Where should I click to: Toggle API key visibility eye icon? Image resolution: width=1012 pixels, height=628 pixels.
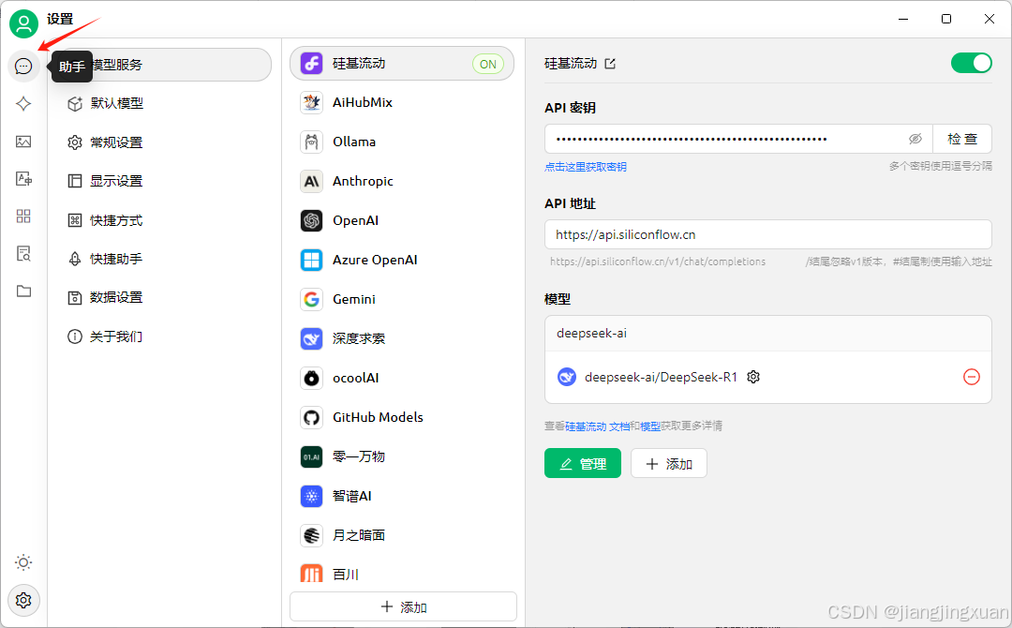(915, 139)
